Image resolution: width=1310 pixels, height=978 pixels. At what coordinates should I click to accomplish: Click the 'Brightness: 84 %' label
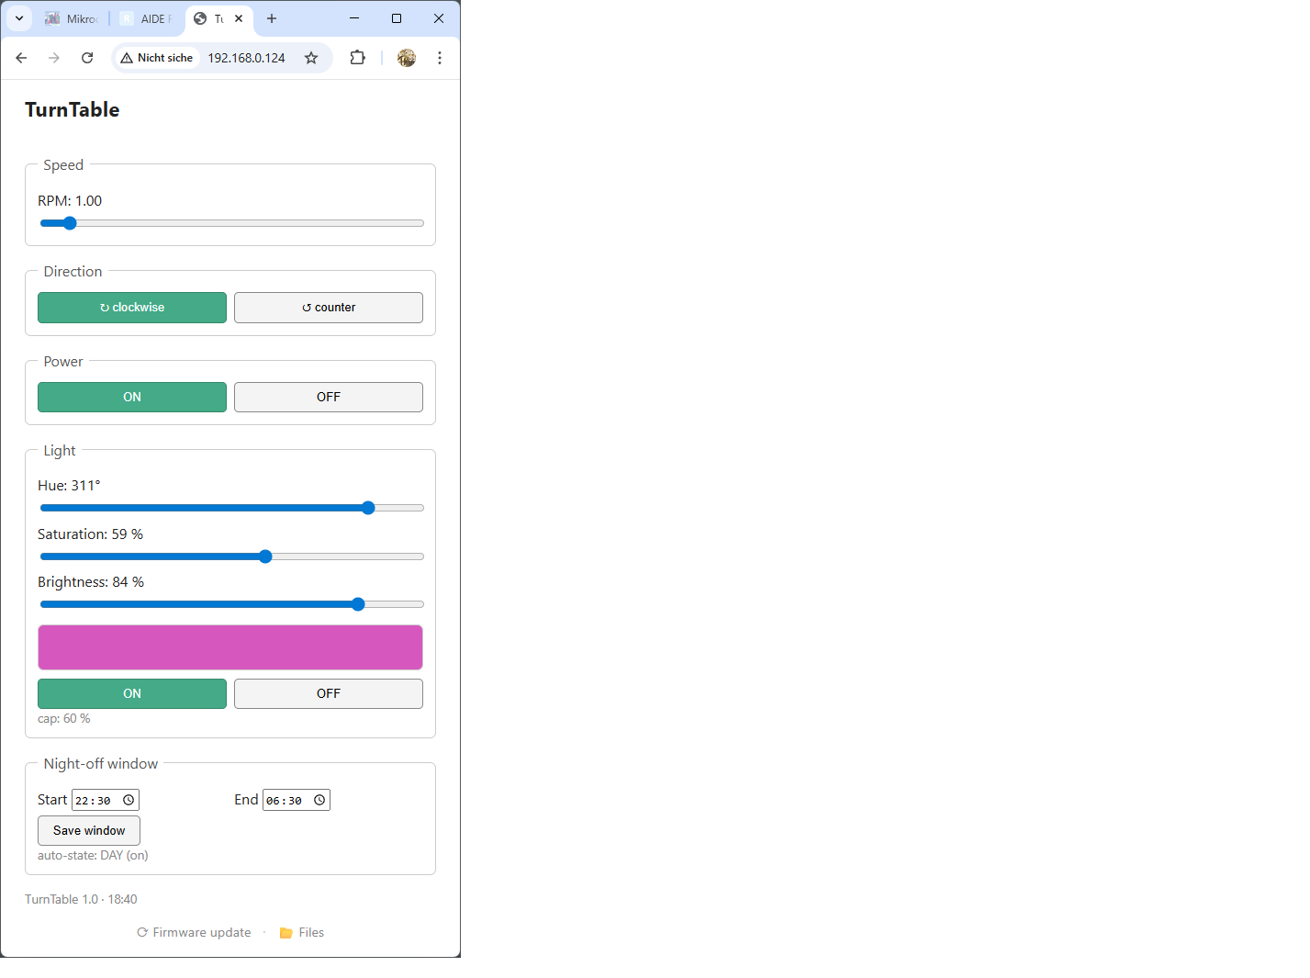tap(91, 582)
